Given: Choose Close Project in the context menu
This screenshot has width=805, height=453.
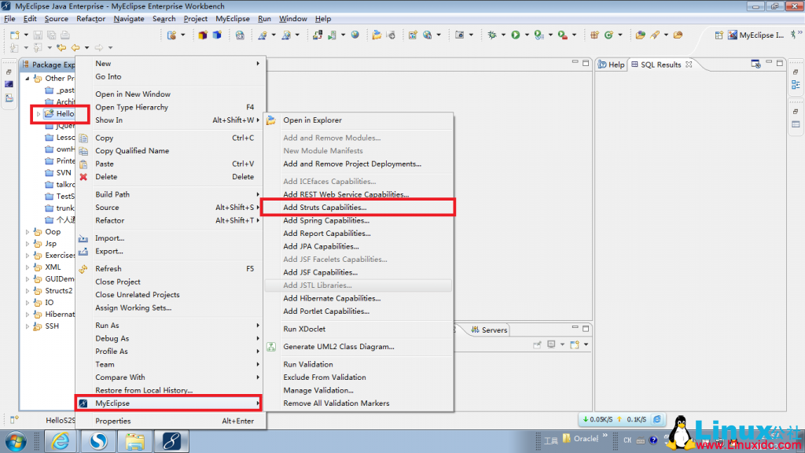Looking at the screenshot, I should pyautogui.click(x=171, y=282).
